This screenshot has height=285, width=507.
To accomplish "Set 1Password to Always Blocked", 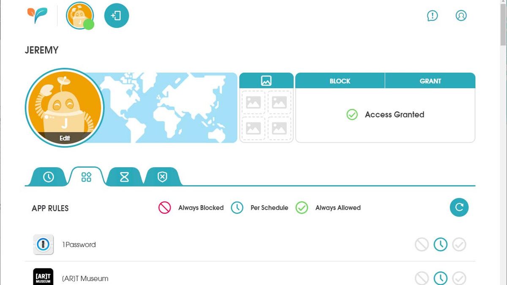I will tap(422, 244).
